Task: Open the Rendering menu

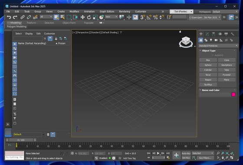Action: [x=125, y=11]
